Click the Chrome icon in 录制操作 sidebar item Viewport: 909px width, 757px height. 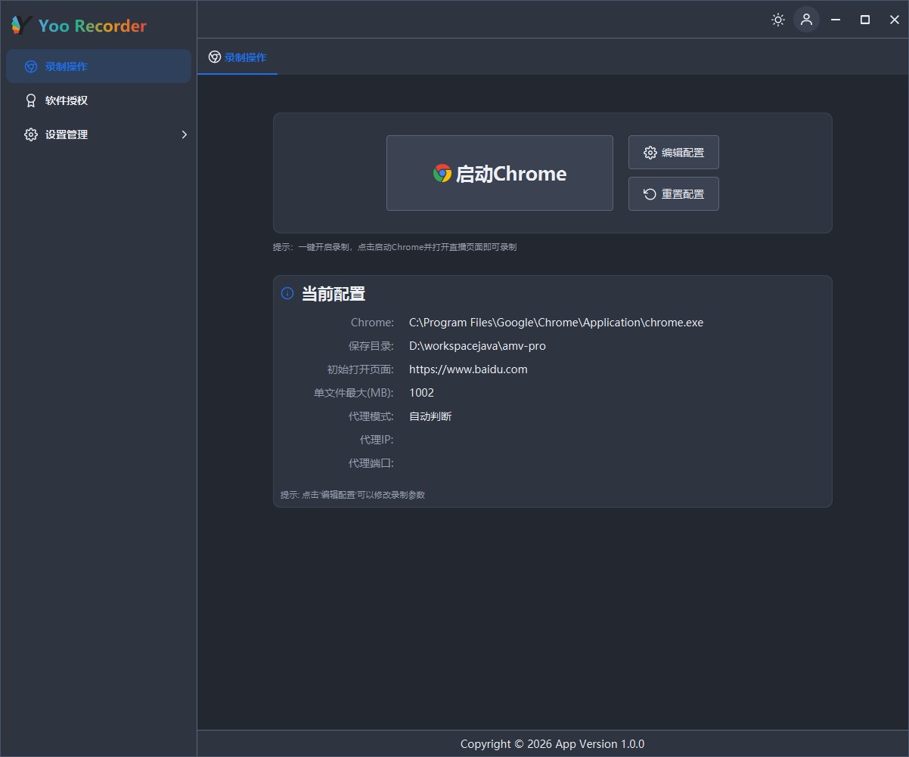(x=31, y=66)
